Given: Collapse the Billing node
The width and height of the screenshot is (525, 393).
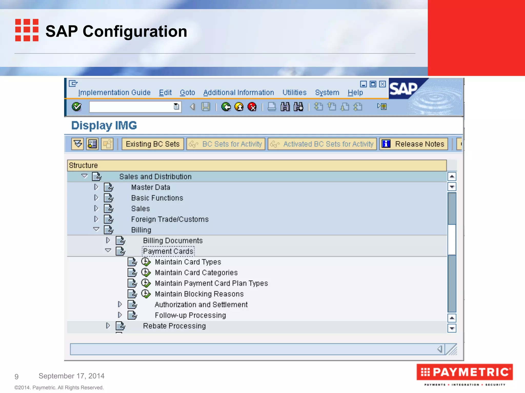Looking at the screenshot, I should pos(96,229).
